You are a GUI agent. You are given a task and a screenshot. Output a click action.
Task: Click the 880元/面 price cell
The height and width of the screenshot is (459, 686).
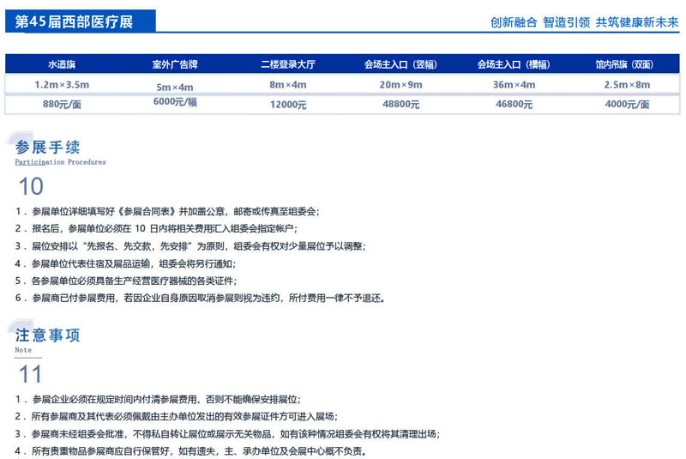[61, 104]
